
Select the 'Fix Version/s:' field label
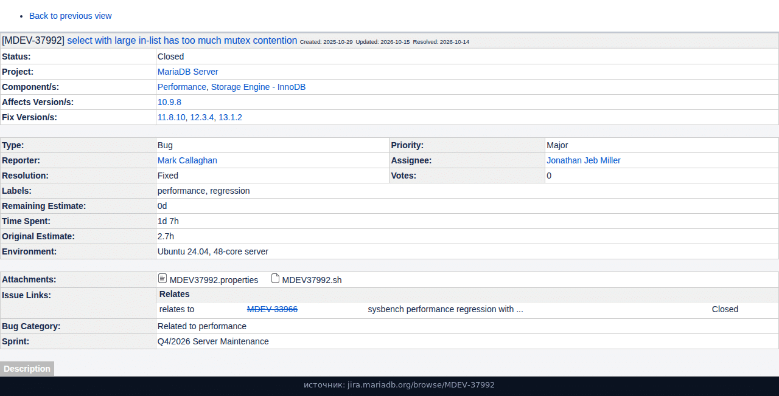29,117
